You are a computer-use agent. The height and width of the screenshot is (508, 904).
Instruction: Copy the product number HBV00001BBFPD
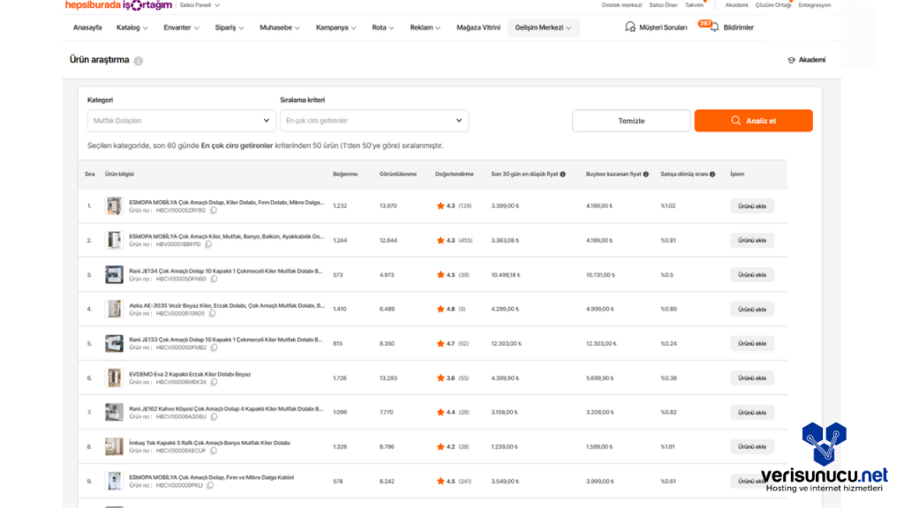pyautogui.click(x=208, y=244)
